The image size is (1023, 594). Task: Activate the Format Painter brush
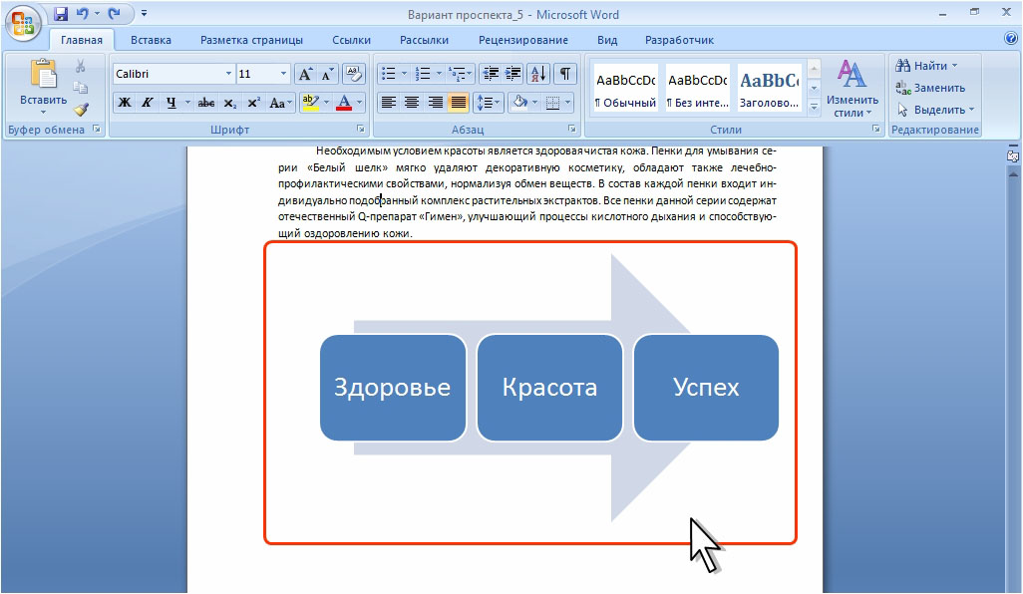(x=80, y=109)
